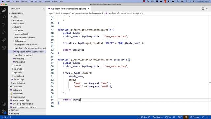Open license.txt file
Screen dimensions: 211x119
(18, 93)
